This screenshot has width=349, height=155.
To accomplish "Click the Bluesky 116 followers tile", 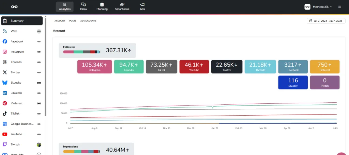I will point(293,83).
